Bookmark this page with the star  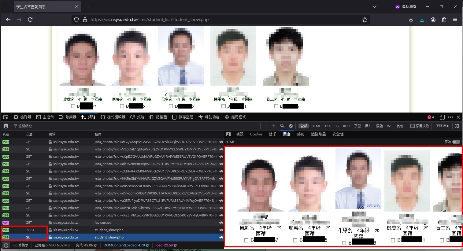point(365,20)
